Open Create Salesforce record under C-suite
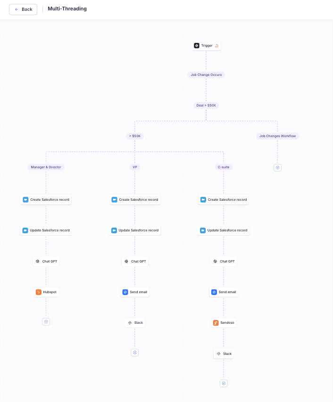 click(224, 200)
